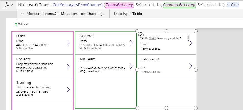The width and height of the screenshot is (243, 110).
Task: Click the 'text' content type label
Action: pyautogui.click(x=144, y=68)
